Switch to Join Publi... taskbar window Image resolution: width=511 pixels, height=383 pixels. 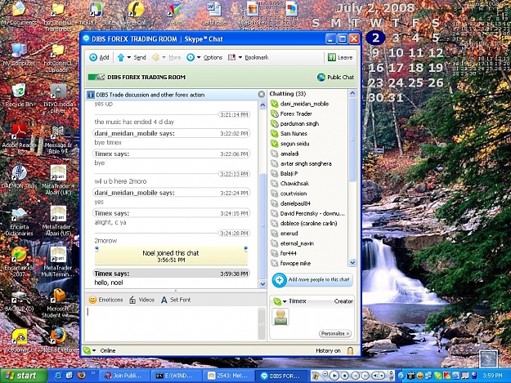tap(123, 376)
